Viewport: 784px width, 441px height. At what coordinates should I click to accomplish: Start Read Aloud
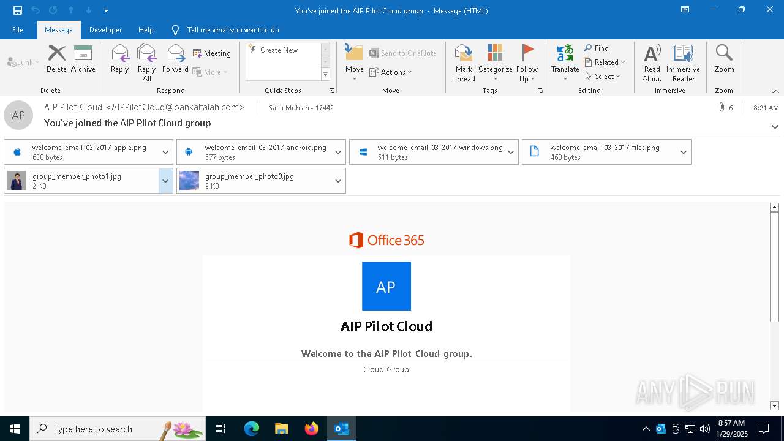tap(652, 63)
